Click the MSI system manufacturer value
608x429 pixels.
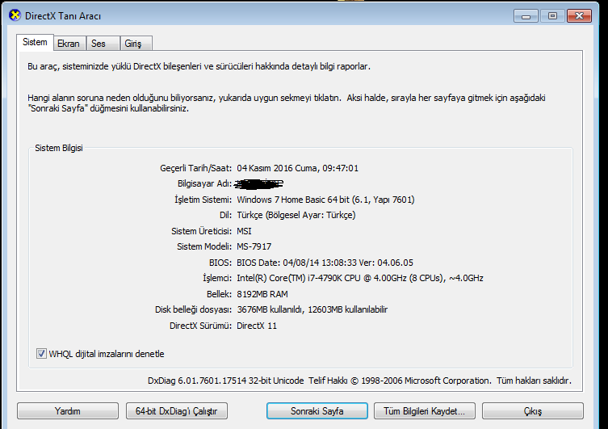(x=244, y=231)
